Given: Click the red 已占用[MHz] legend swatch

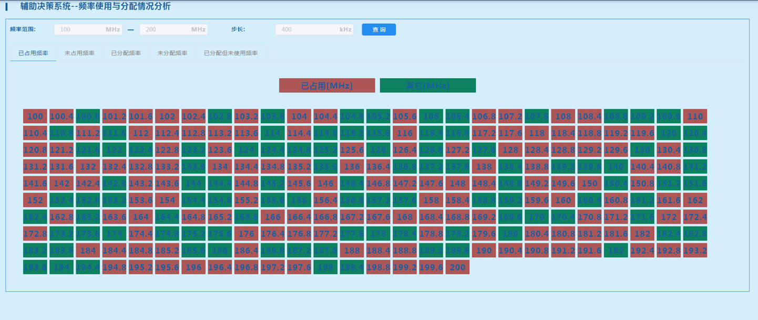Looking at the screenshot, I should click(x=327, y=86).
